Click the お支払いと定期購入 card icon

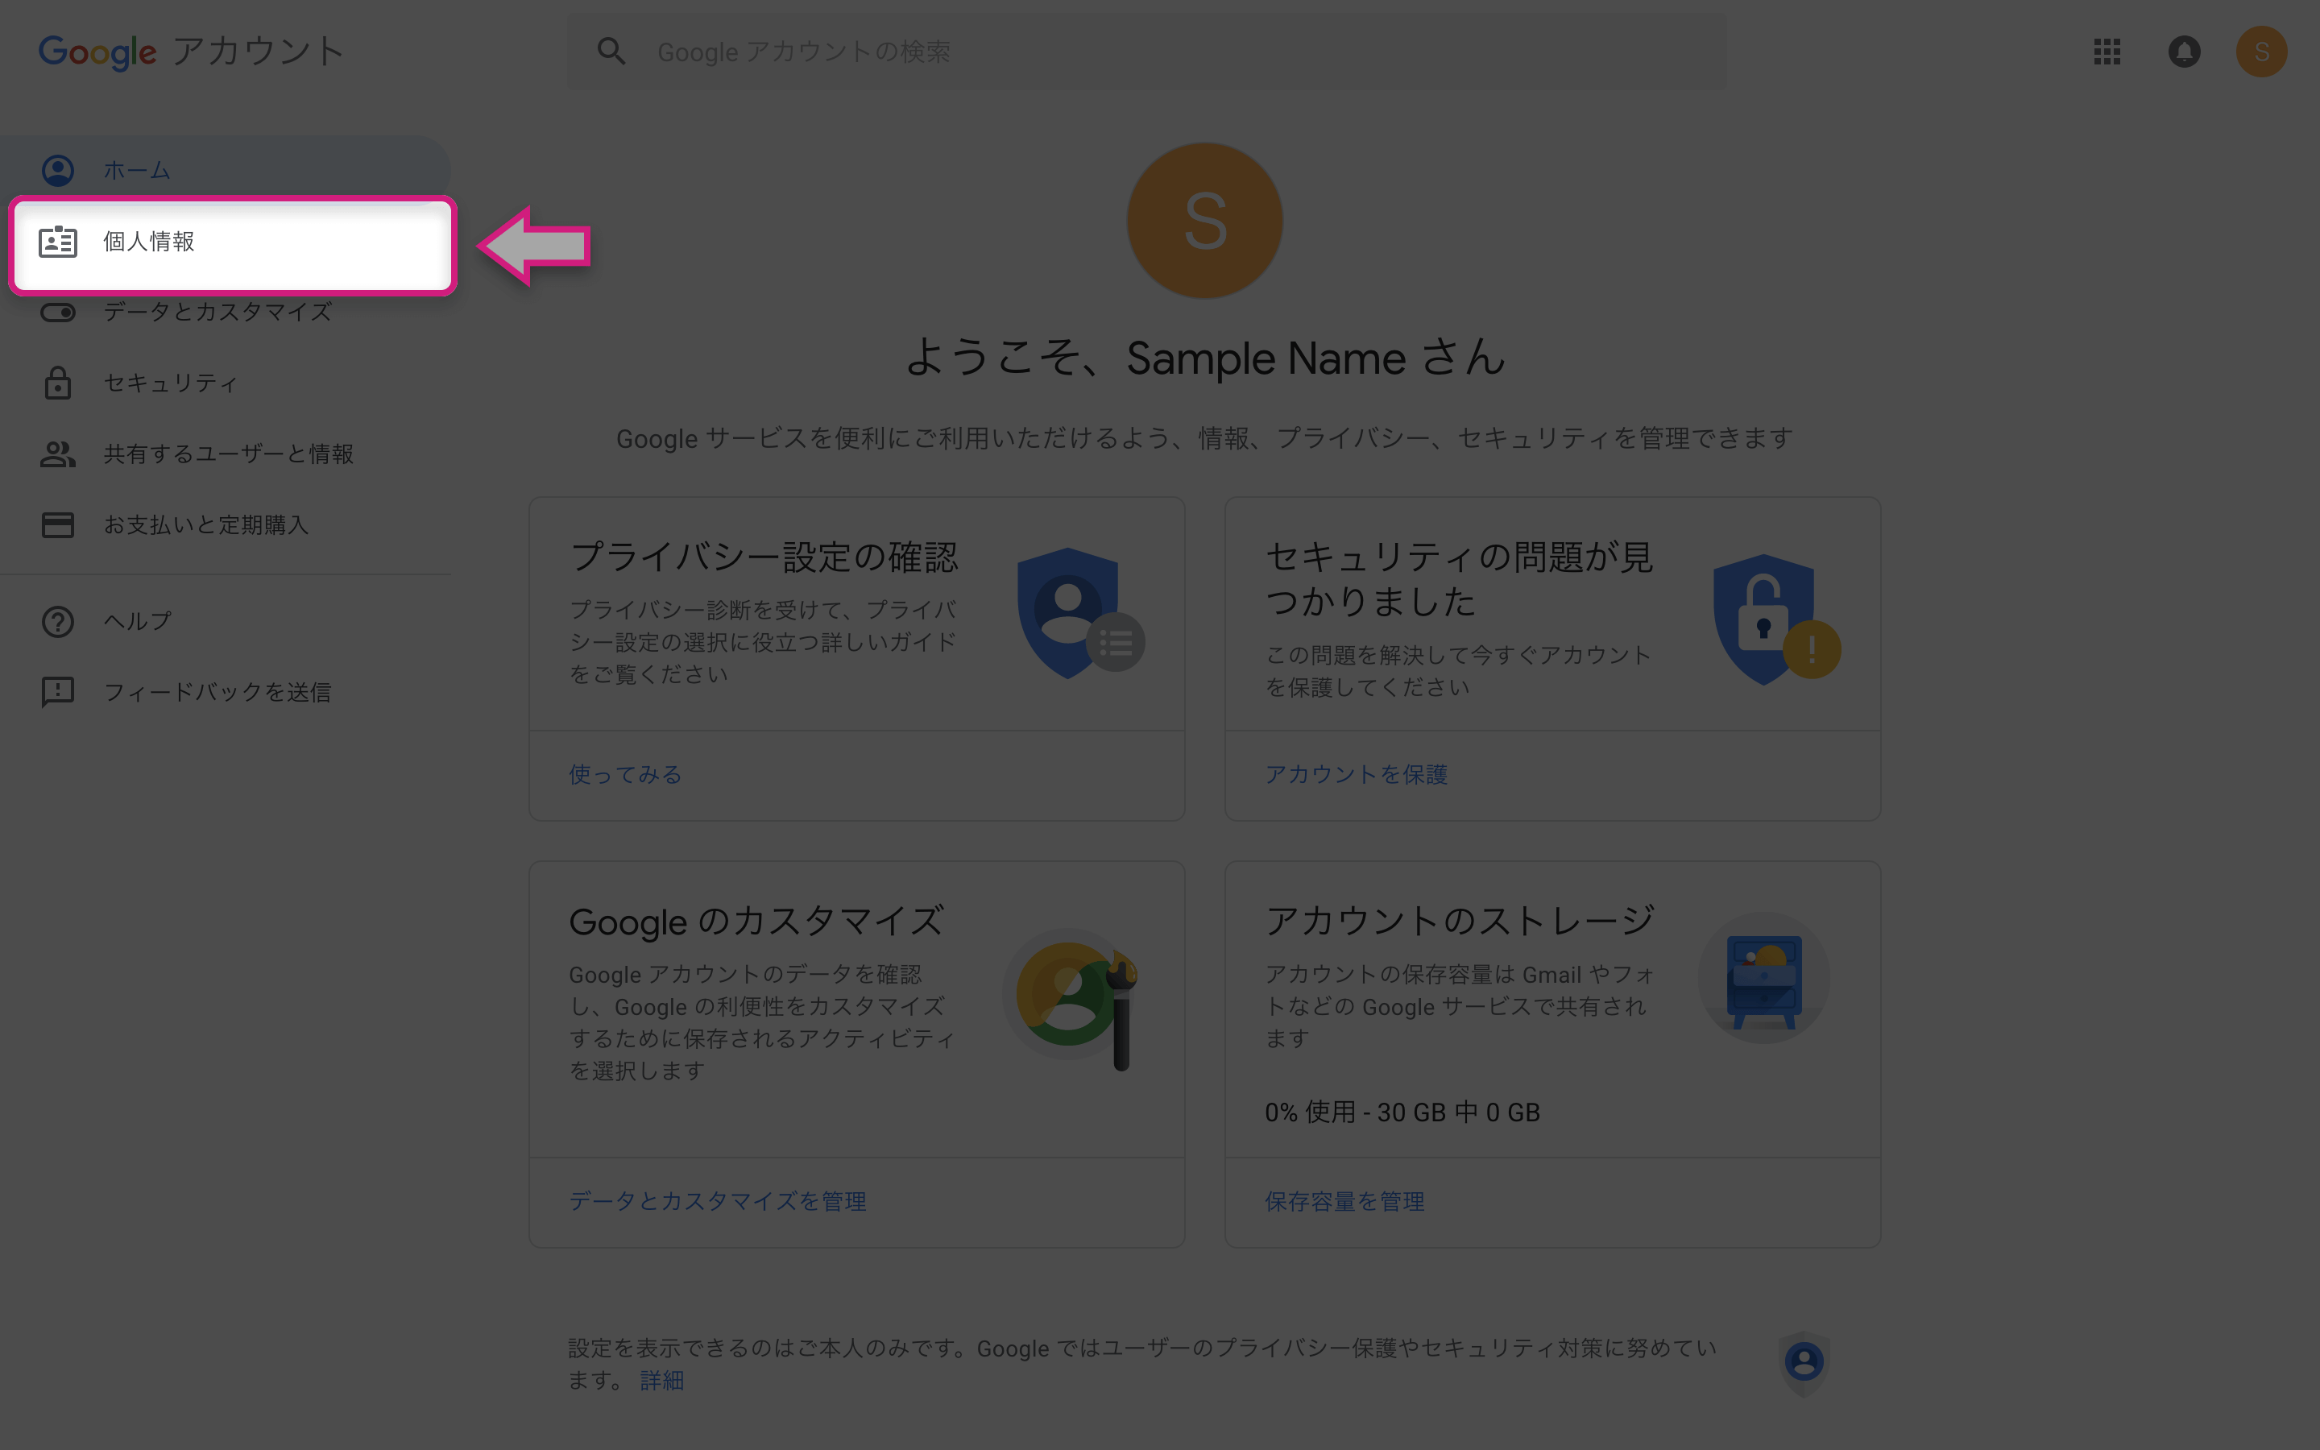tap(57, 525)
